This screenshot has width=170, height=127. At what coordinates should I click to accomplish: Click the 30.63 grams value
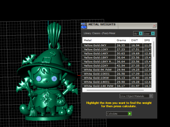click(121, 53)
